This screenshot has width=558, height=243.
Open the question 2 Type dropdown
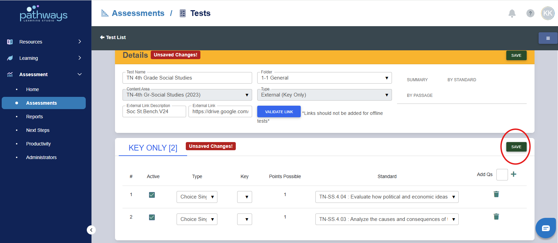coord(197,219)
